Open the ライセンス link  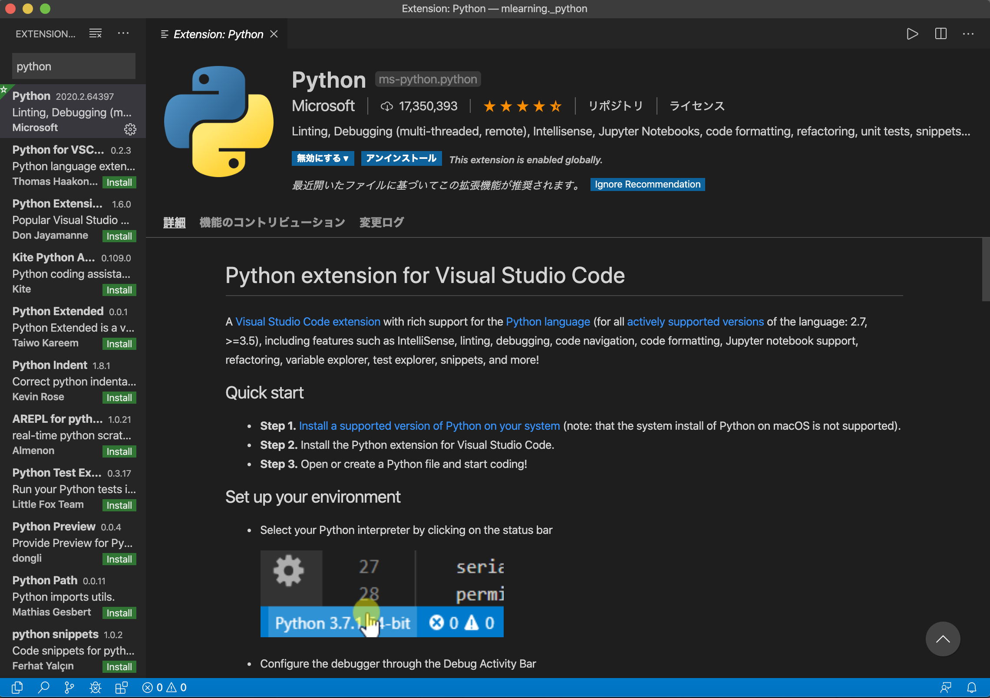coord(697,106)
